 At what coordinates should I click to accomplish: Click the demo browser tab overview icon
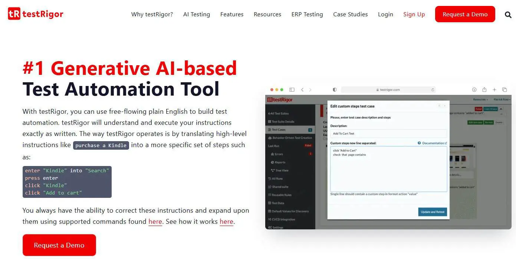click(505, 90)
